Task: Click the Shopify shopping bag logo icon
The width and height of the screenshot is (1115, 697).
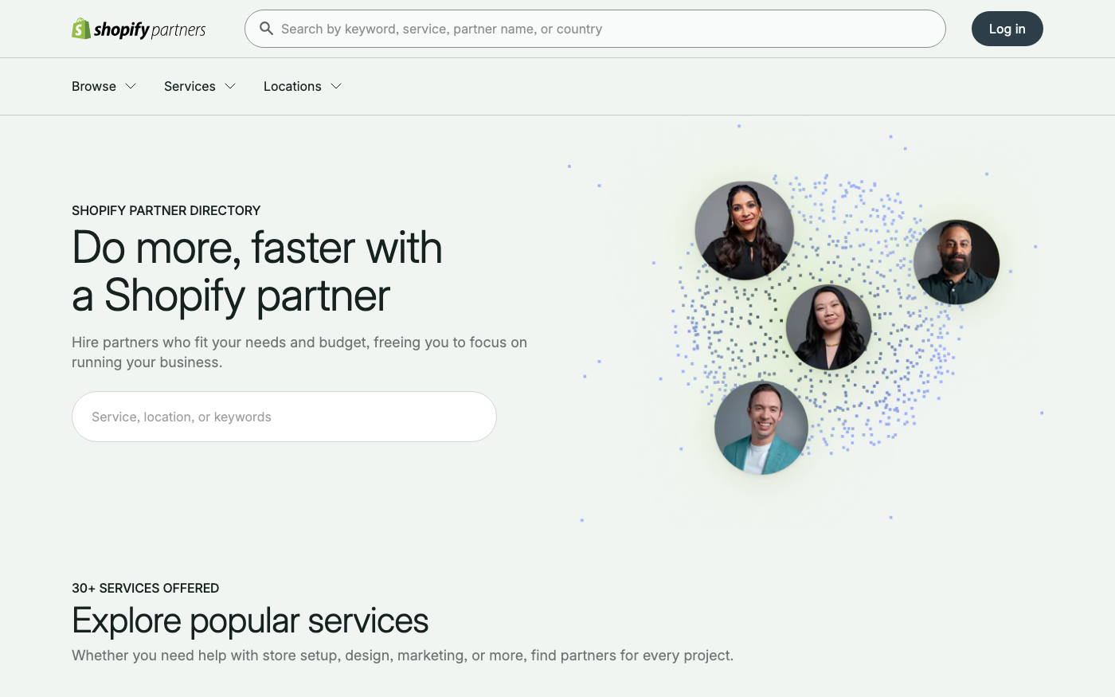Action: 81,29
